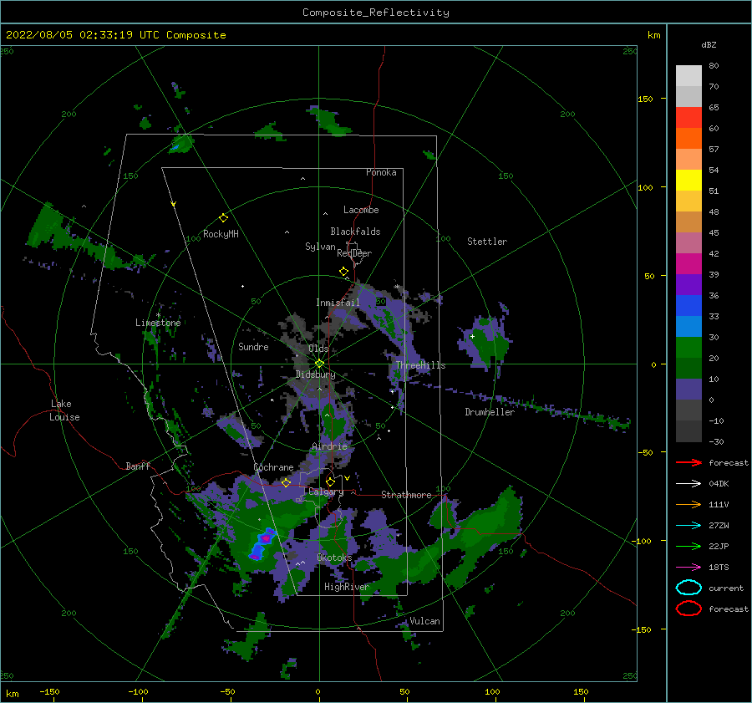Click the Blackfalds city label
This screenshot has width=752, height=703.
(x=355, y=232)
